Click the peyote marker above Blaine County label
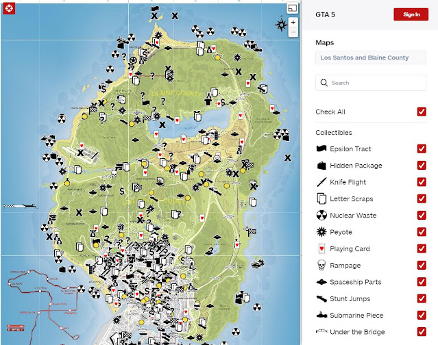The height and width of the screenshot is (345, 438). coord(169,78)
